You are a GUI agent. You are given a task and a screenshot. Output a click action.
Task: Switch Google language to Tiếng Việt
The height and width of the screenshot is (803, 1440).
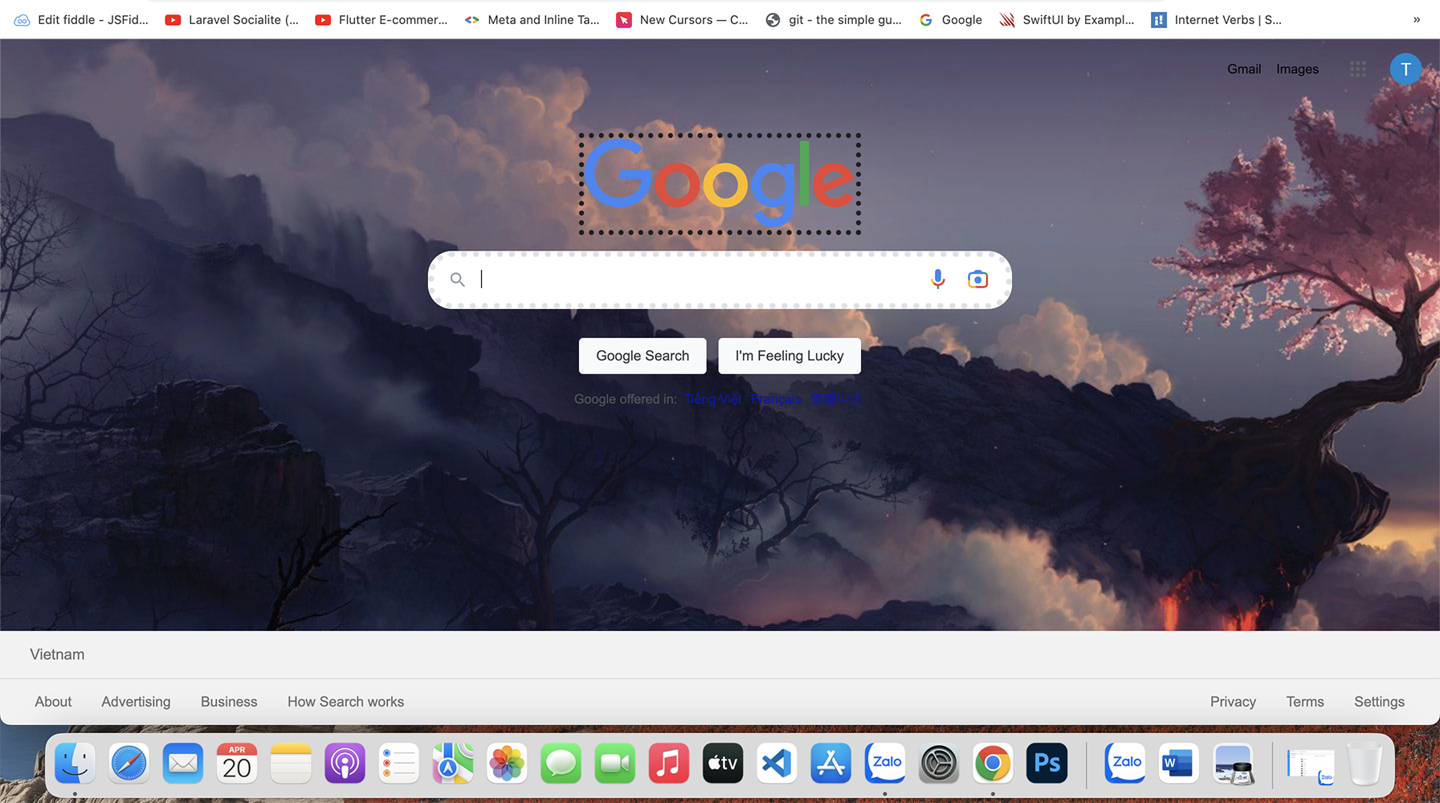pyautogui.click(x=713, y=399)
